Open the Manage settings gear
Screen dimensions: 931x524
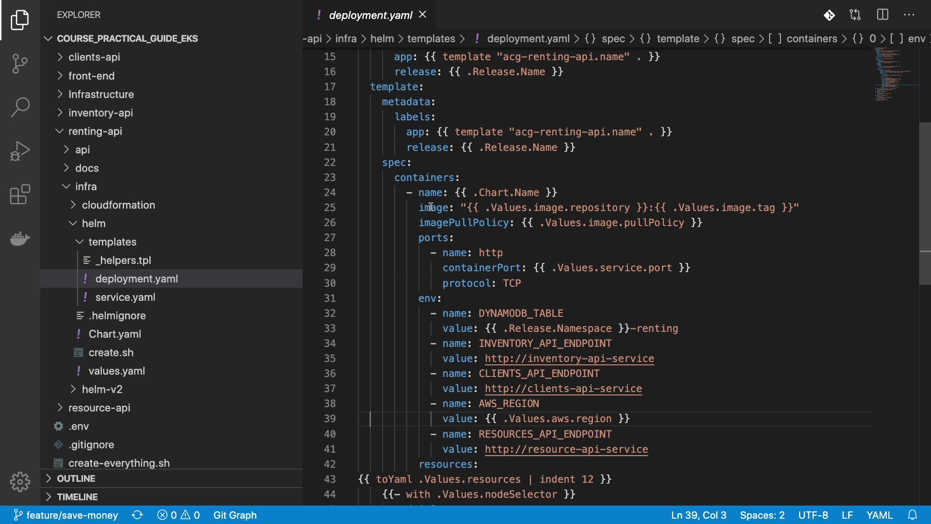(20, 482)
